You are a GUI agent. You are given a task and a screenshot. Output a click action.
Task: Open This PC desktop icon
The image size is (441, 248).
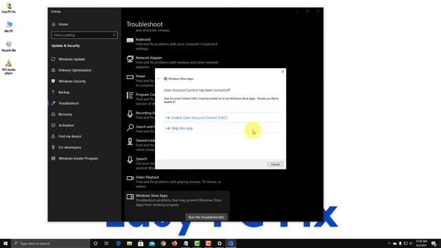[x=9, y=27]
